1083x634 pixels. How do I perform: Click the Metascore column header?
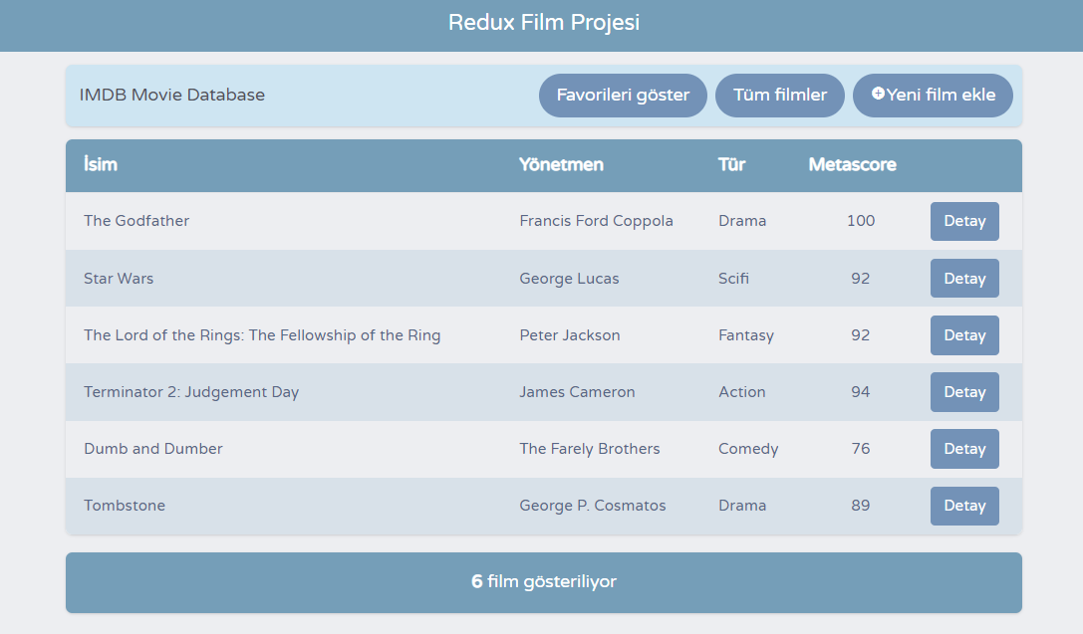pyautogui.click(x=852, y=164)
